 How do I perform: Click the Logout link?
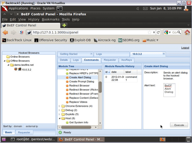(x=185, y=48)
